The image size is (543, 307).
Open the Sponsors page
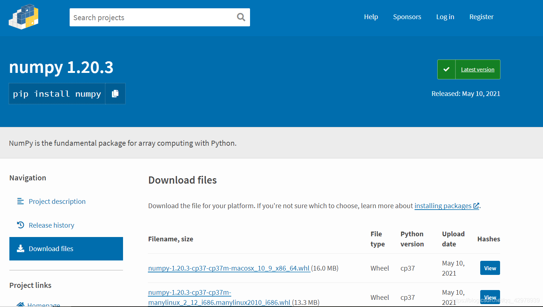(407, 17)
